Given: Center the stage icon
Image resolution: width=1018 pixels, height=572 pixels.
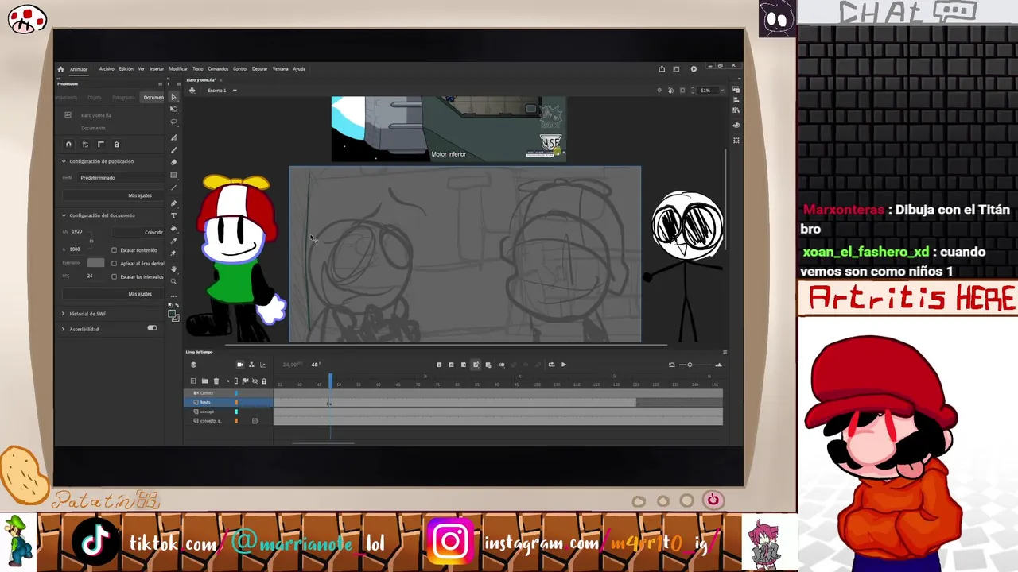Looking at the screenshot, I should pos(659,91).
